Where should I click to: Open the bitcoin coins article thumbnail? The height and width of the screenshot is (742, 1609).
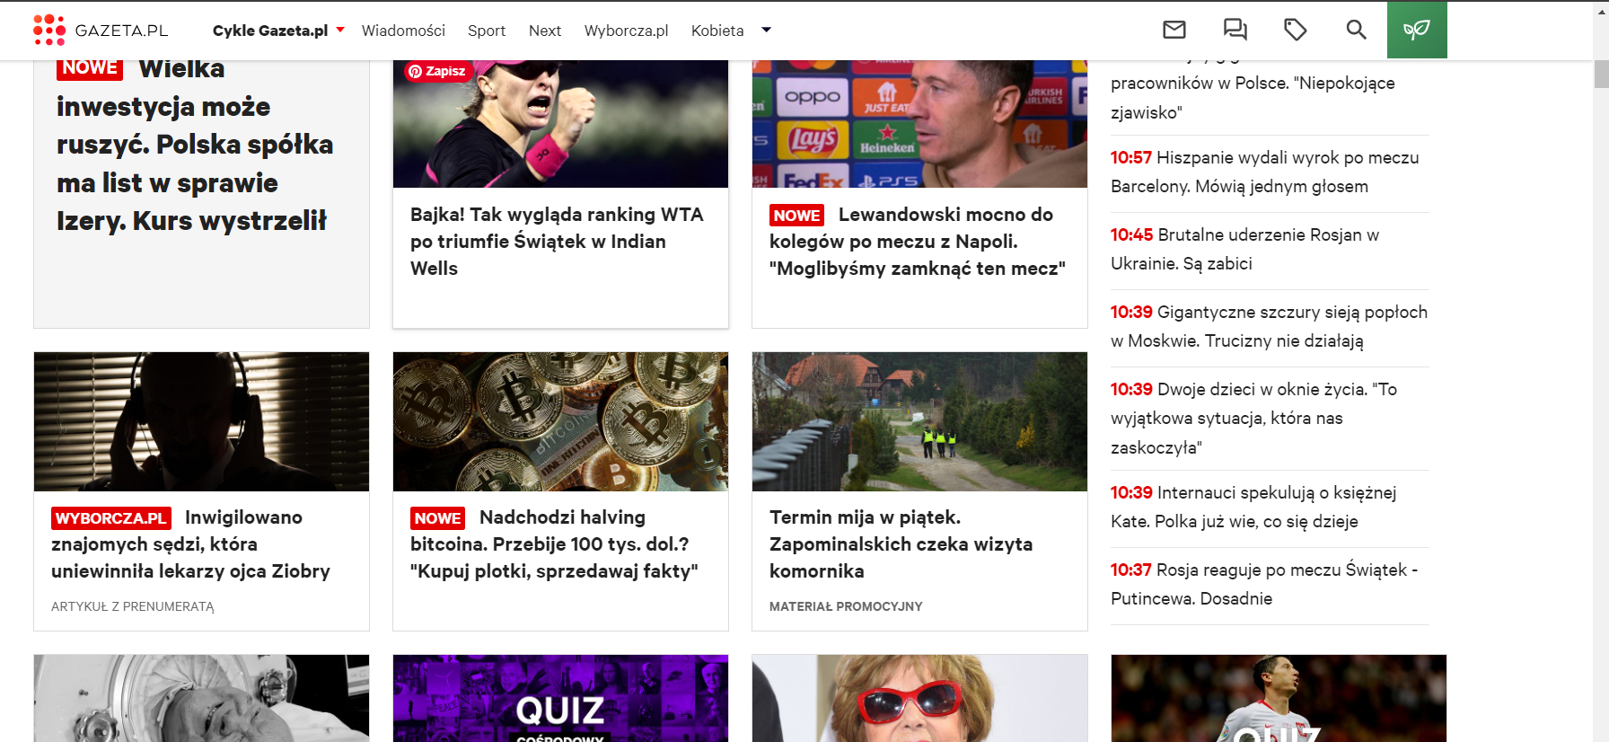click(x=560, y=421)
